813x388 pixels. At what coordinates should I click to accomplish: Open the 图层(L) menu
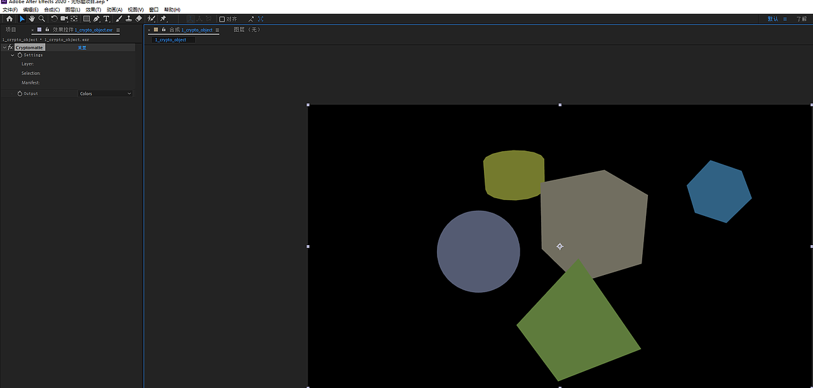[x=73, y=10]
